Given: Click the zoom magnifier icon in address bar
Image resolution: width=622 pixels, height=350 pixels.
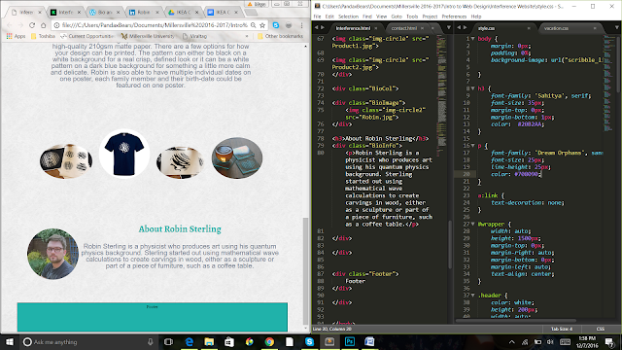Looking at the screenshot, I should (x=253, y=25).
